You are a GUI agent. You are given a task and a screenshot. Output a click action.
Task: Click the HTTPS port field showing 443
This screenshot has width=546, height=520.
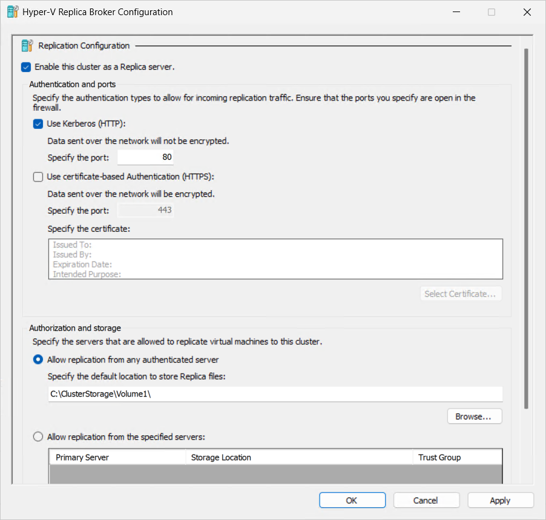[145, 211]
